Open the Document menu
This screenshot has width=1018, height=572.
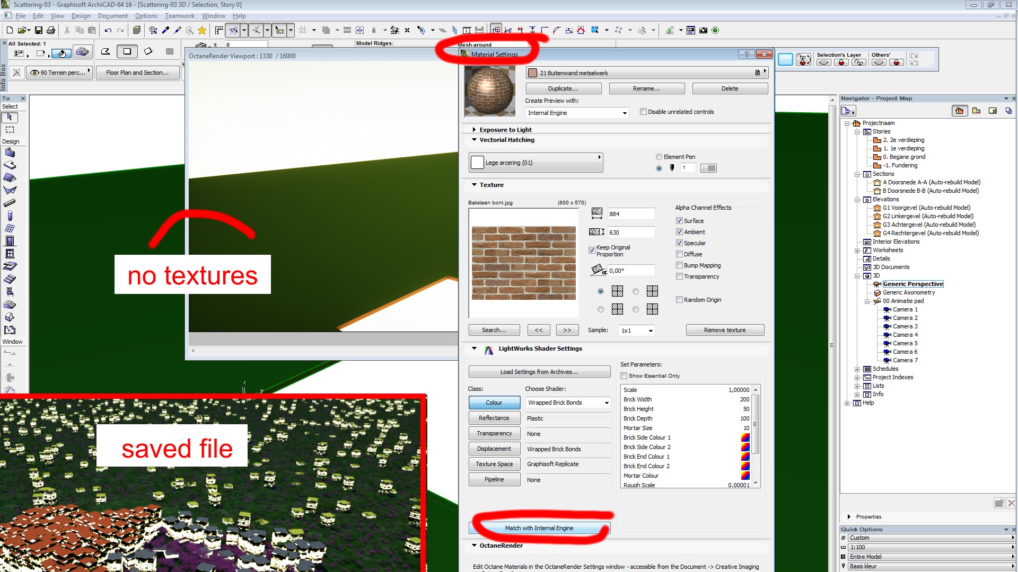tap(112, 16)
